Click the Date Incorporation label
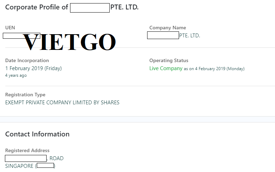Viewport: 275px width, 172px height. [27, 60]
